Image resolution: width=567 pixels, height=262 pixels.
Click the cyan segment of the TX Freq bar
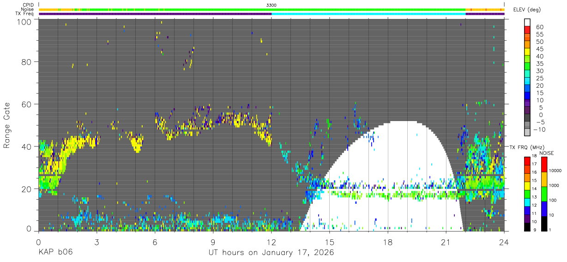pyautogui.click(x=368, y=14)
